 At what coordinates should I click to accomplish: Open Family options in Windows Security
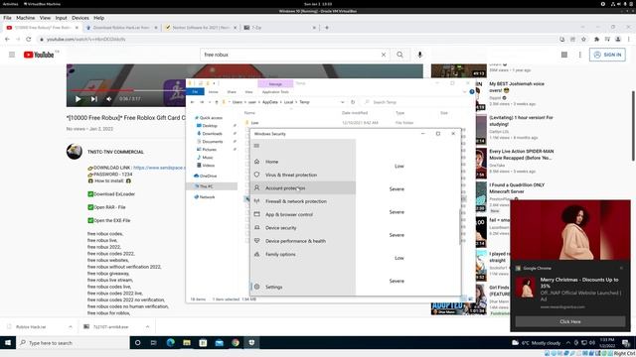tap(280, 254)
